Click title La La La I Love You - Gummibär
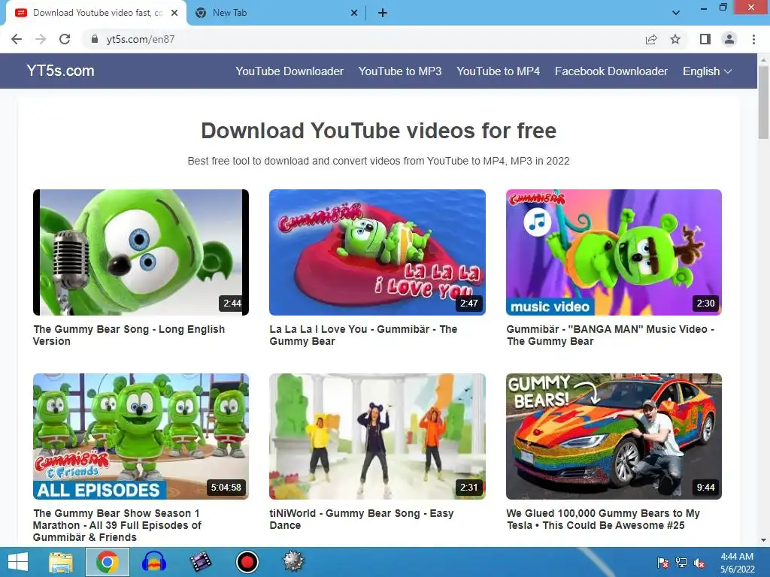This screenshot has width=770, height=577. pos(363,335)
